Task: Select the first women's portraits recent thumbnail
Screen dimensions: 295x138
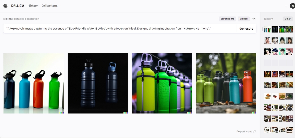Action: pyautogui.click(x=268, y=41)
